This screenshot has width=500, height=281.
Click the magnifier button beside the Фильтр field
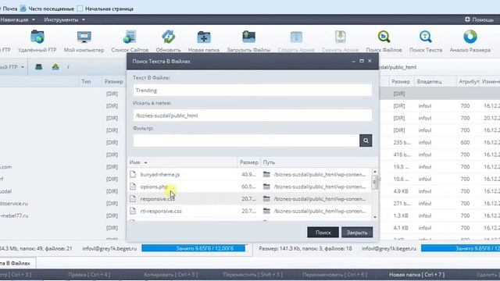click(x=366, y=140)
